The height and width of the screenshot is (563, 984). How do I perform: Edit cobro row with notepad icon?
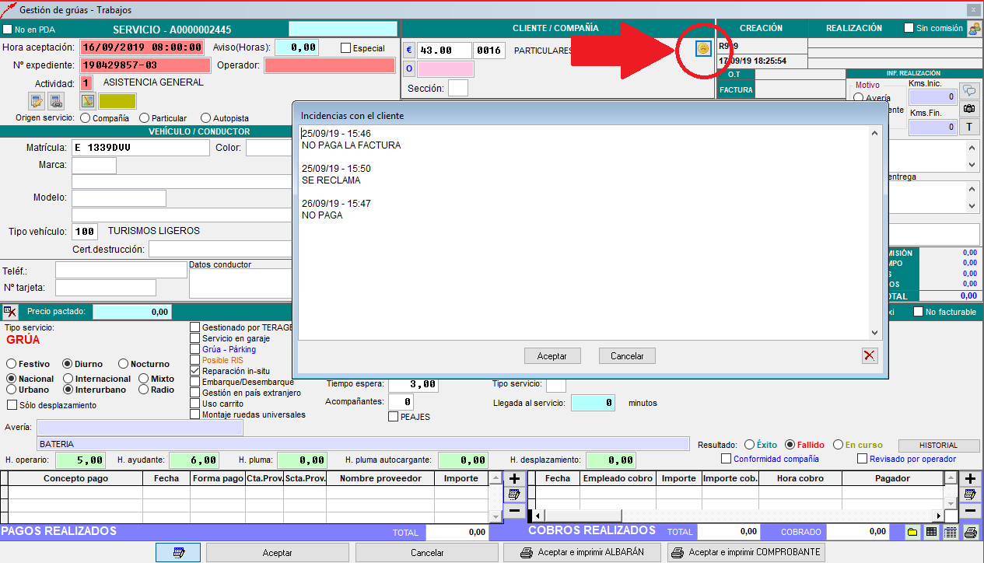[969, 495]
